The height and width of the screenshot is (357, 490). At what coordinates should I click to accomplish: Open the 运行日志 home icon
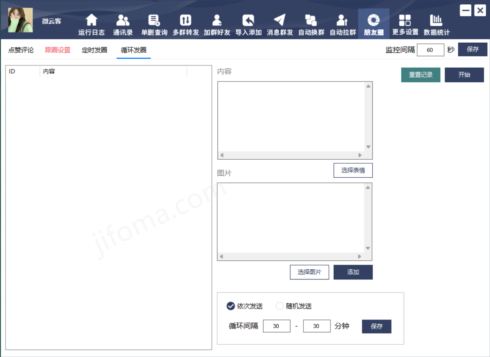tap(91, 20)
